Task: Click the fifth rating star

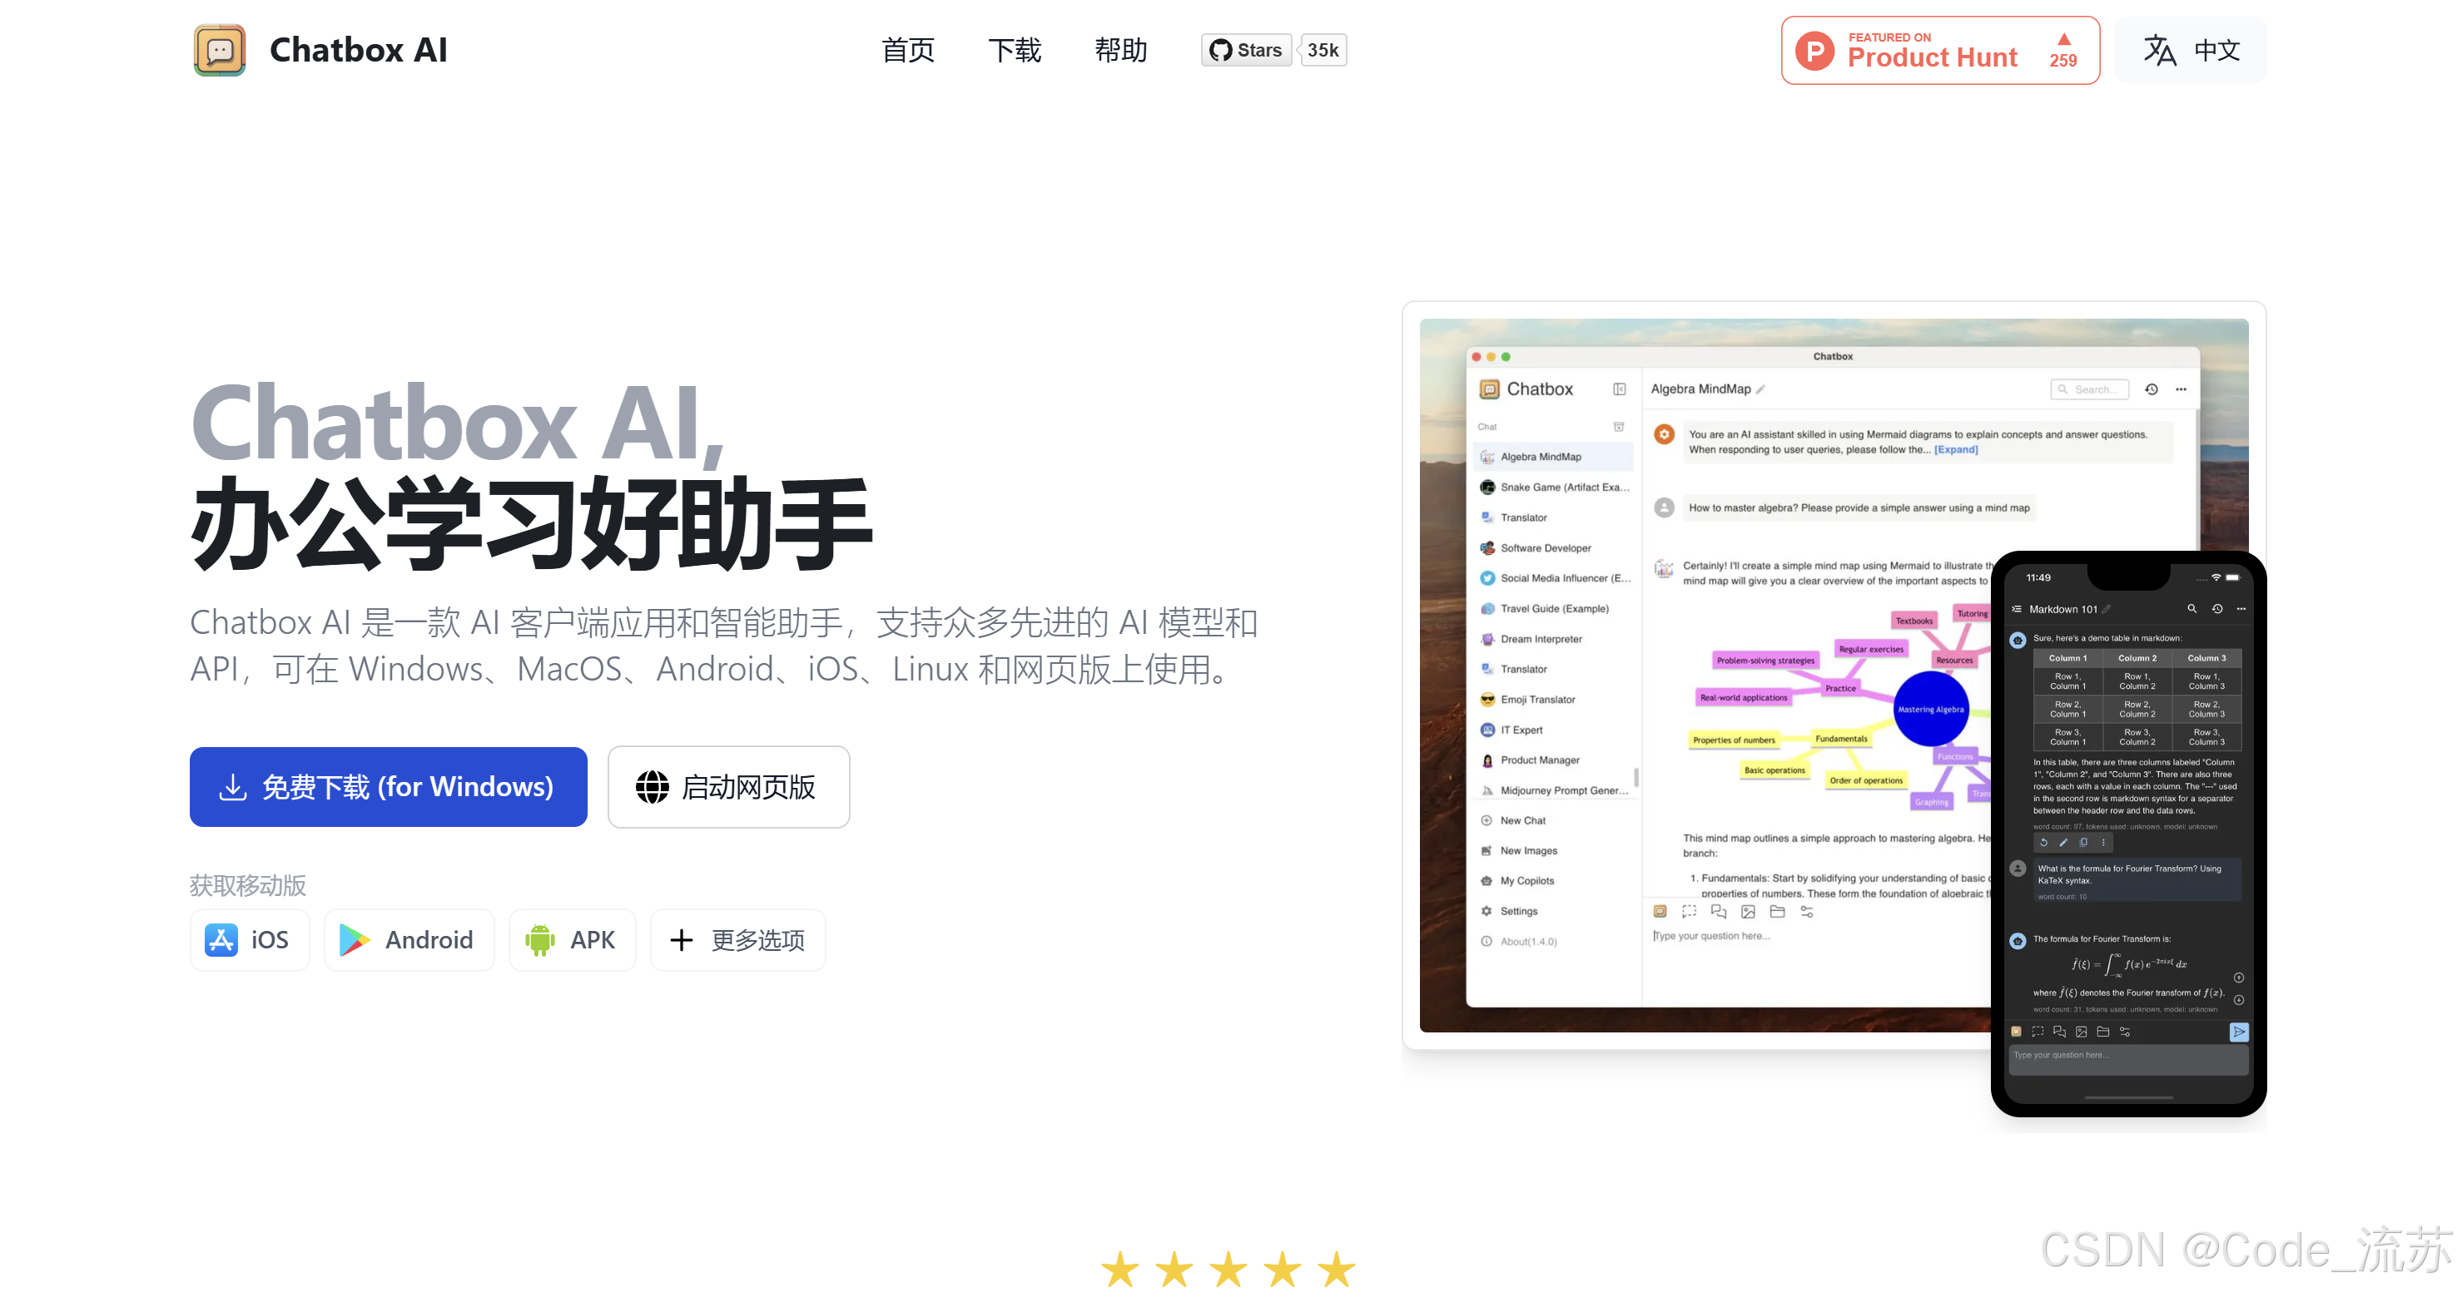Action: click(1338, 1269)
